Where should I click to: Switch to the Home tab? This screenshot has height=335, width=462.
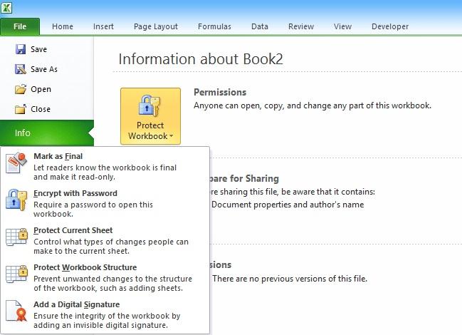coord(63,26)
